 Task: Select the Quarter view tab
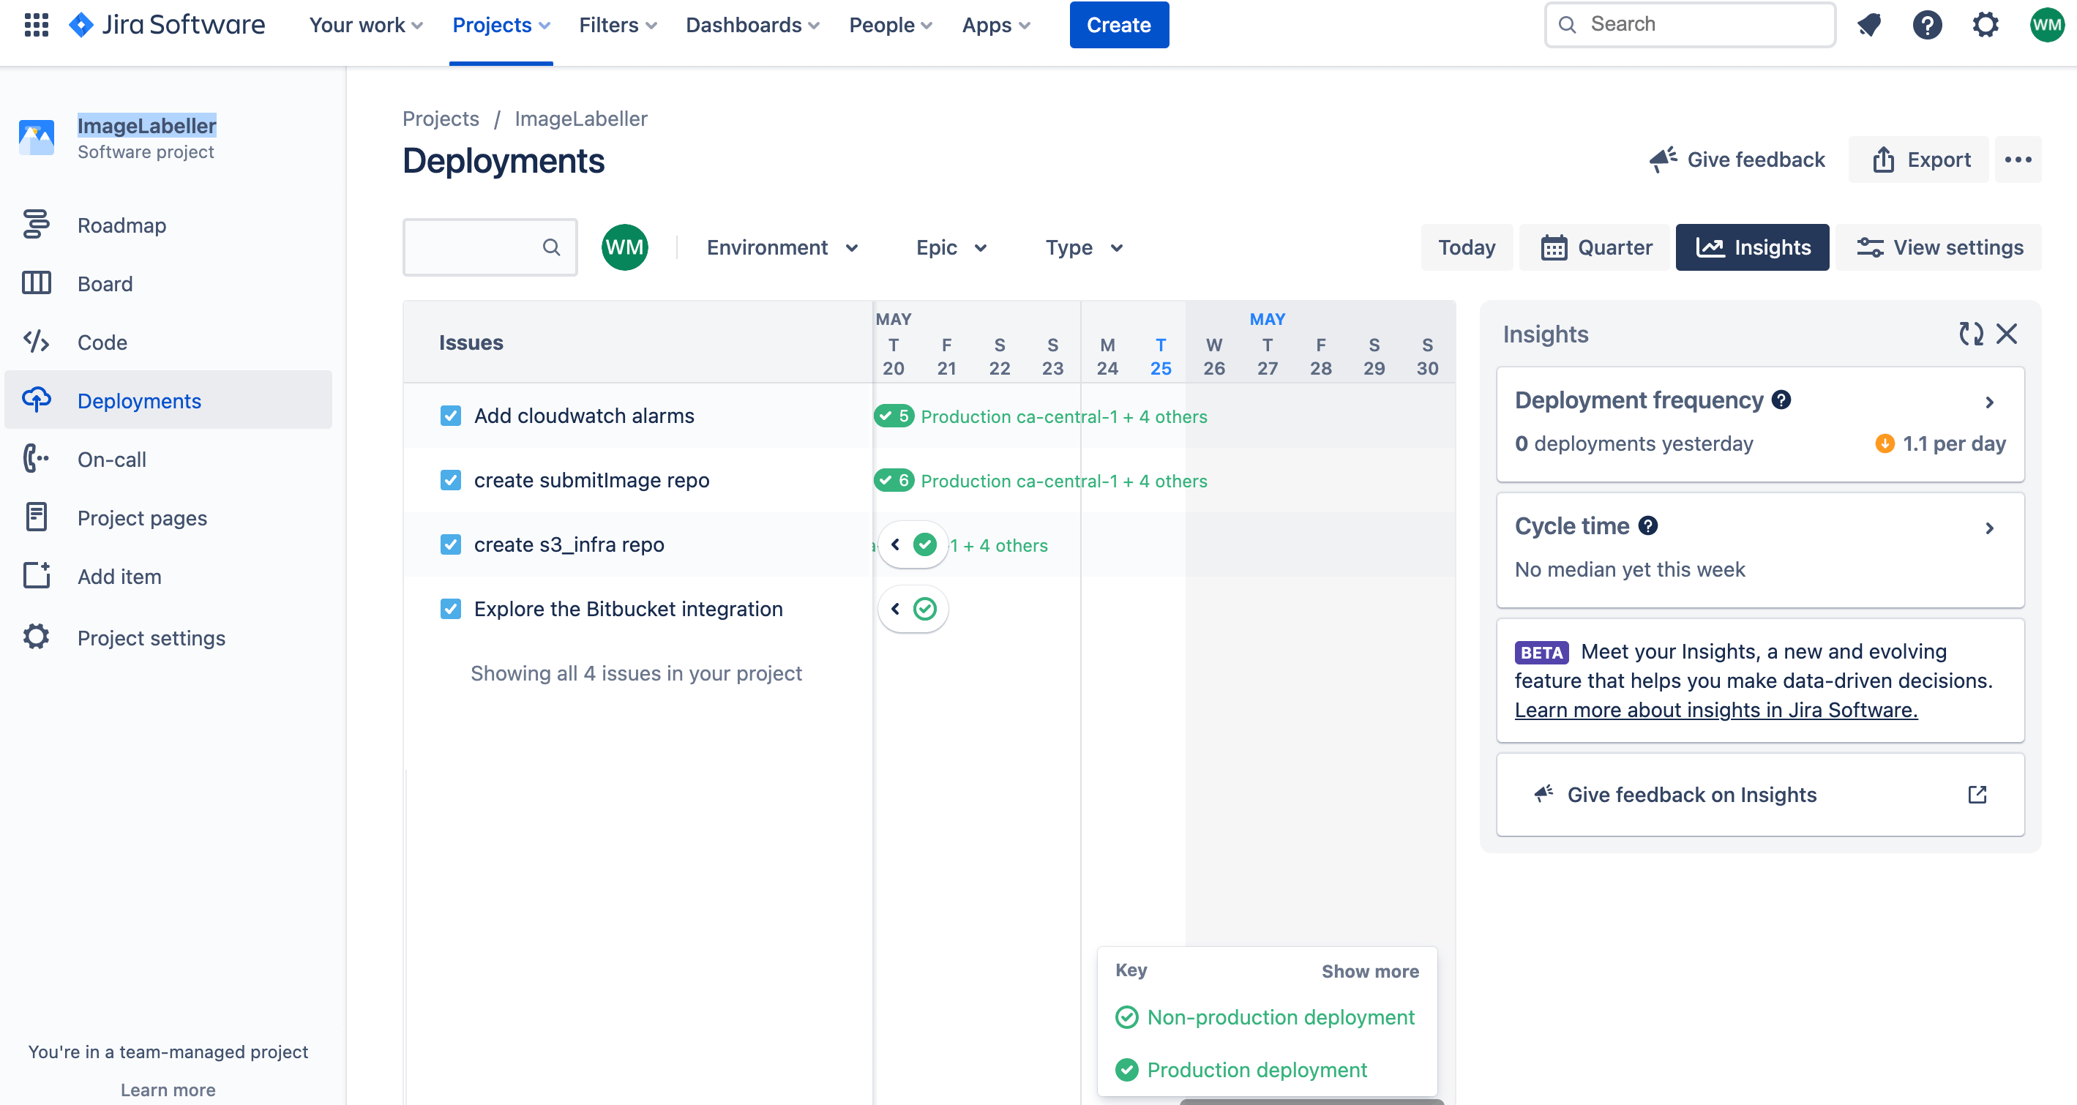pos(1598,247)
